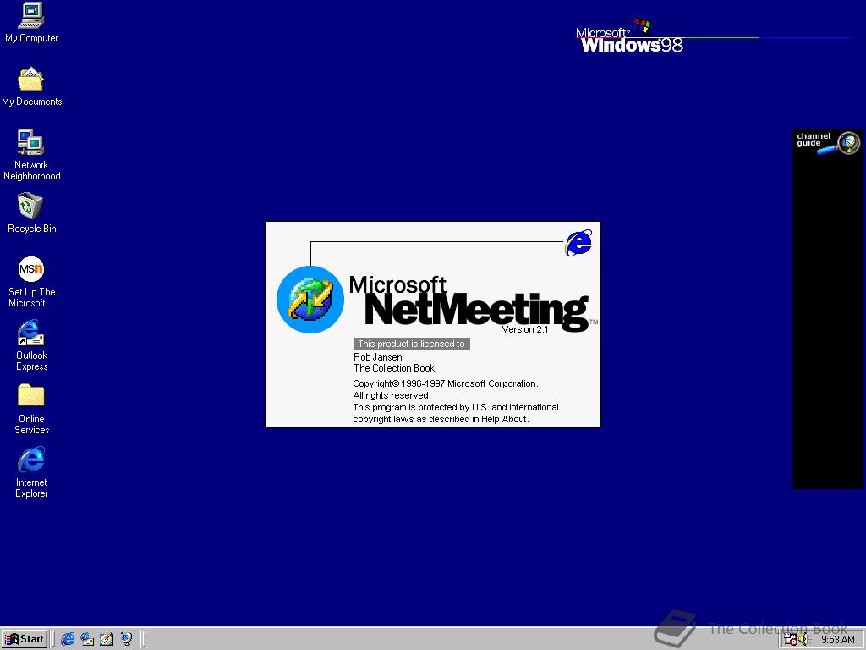The image size is (866, 650).
Task: Click 'The Collection Book' text in NetMeeting splash
Action: pos(394,368)
